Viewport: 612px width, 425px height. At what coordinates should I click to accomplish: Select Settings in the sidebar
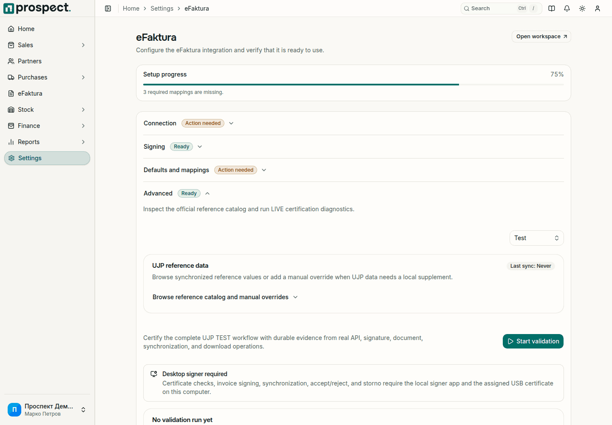(x=47, y=158)
